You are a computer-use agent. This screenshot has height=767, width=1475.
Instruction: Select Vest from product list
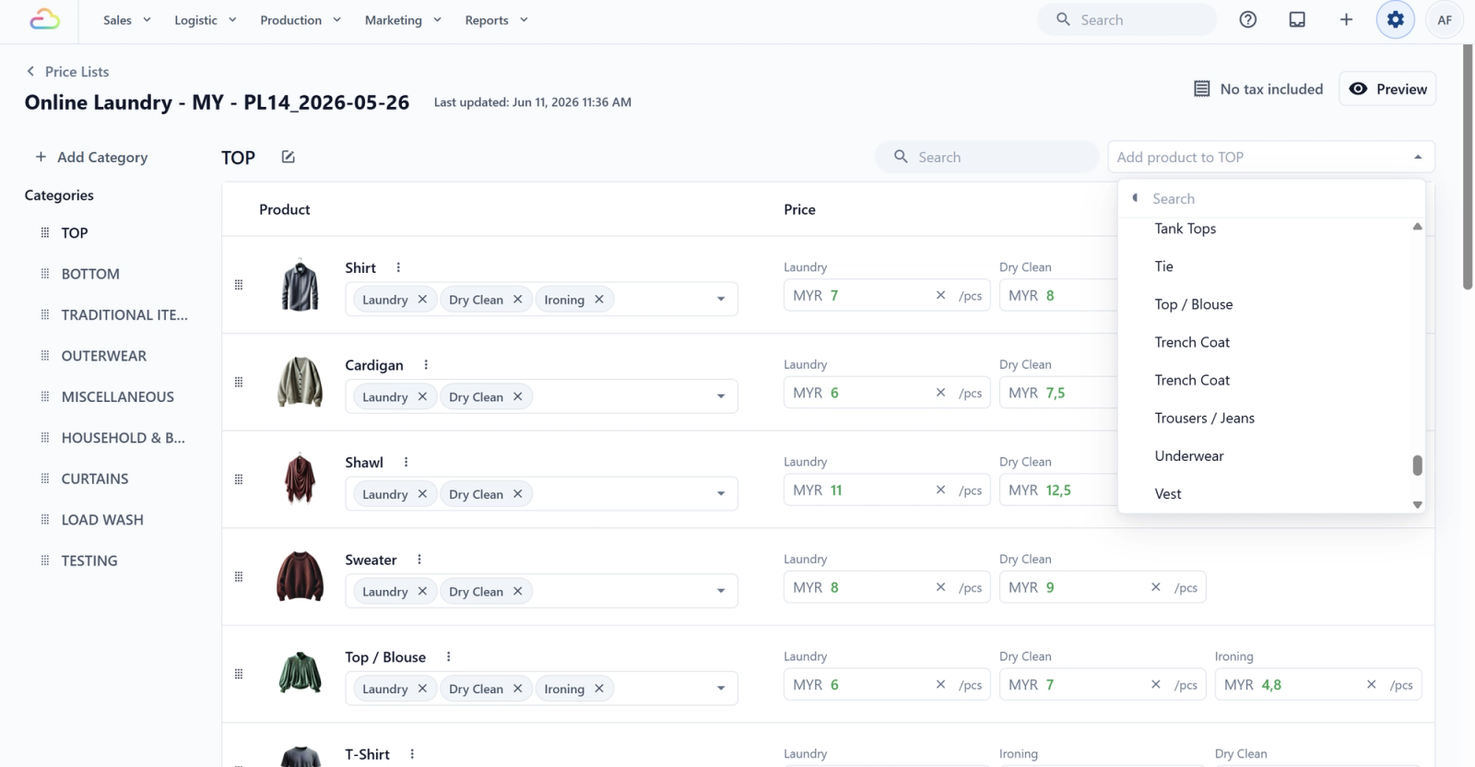point(1168,493)
